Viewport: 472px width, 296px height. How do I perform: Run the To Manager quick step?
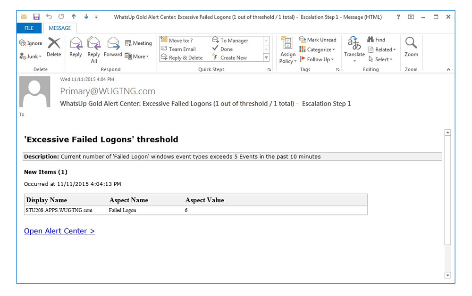tap(230, 40)
